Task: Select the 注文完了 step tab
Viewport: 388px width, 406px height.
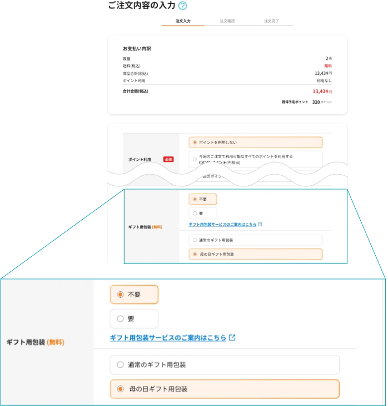Action: tap(272, 21)
